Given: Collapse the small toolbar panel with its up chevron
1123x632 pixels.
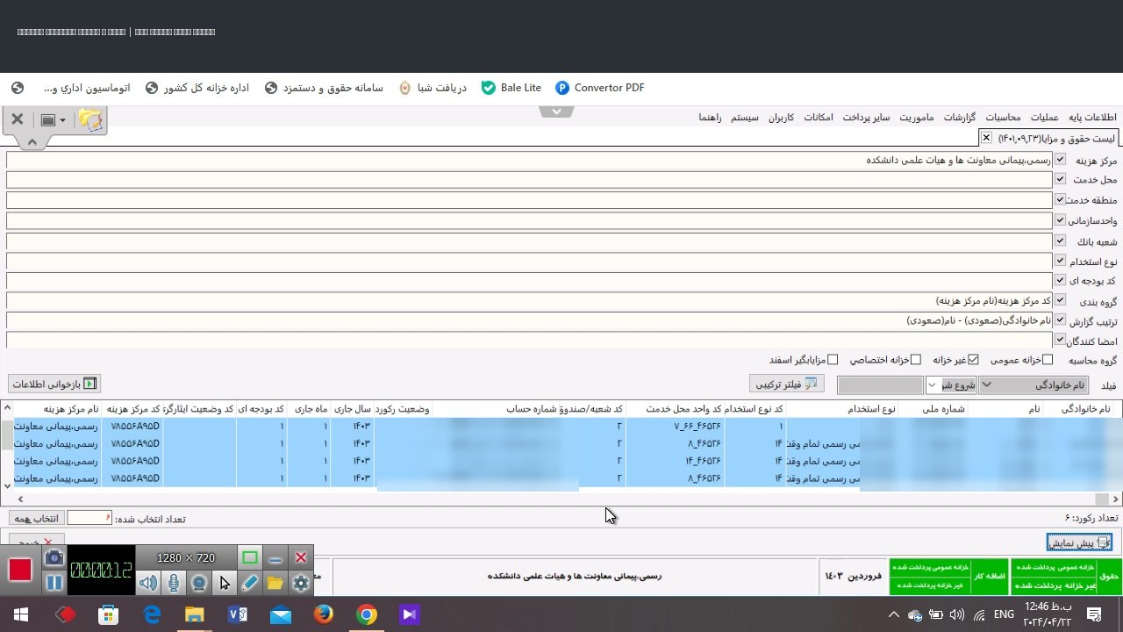Looking at the screenshot, I should point(32,141).
